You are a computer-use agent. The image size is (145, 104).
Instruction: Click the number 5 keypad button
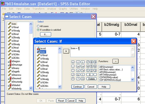[92, 66]
